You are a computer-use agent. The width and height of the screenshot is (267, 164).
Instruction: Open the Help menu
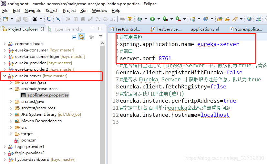pos(116,11)
